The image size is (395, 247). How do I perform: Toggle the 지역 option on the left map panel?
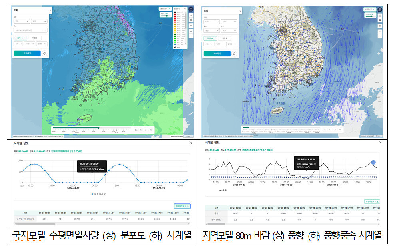[20, 38]
